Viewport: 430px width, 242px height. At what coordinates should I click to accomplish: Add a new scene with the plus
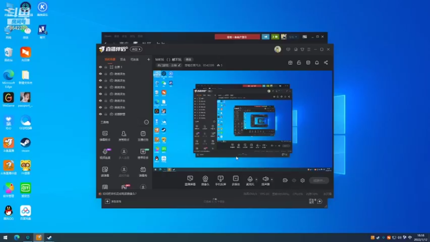point(148,59)
